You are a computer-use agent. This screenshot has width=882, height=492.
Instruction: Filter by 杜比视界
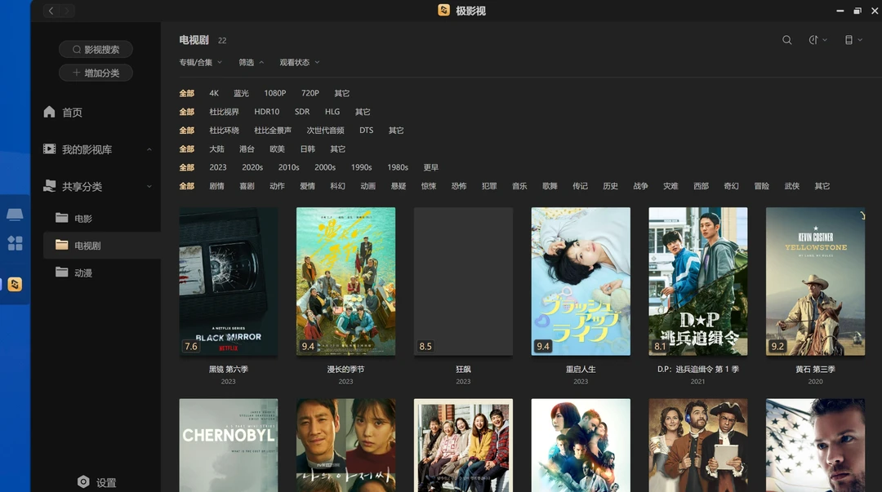[224, 112]
